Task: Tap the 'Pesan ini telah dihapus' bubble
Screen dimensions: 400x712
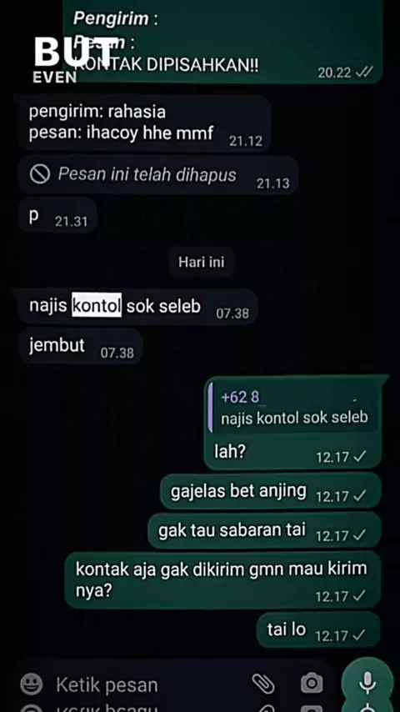Action: tap(158, 175)
